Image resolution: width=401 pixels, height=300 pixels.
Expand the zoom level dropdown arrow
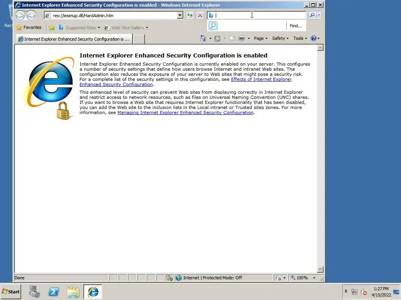click(x=314, y=278)
